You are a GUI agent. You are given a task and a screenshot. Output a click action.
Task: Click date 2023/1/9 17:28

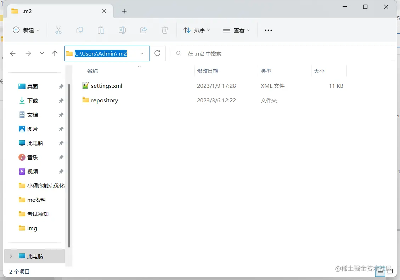pos(216,86)
